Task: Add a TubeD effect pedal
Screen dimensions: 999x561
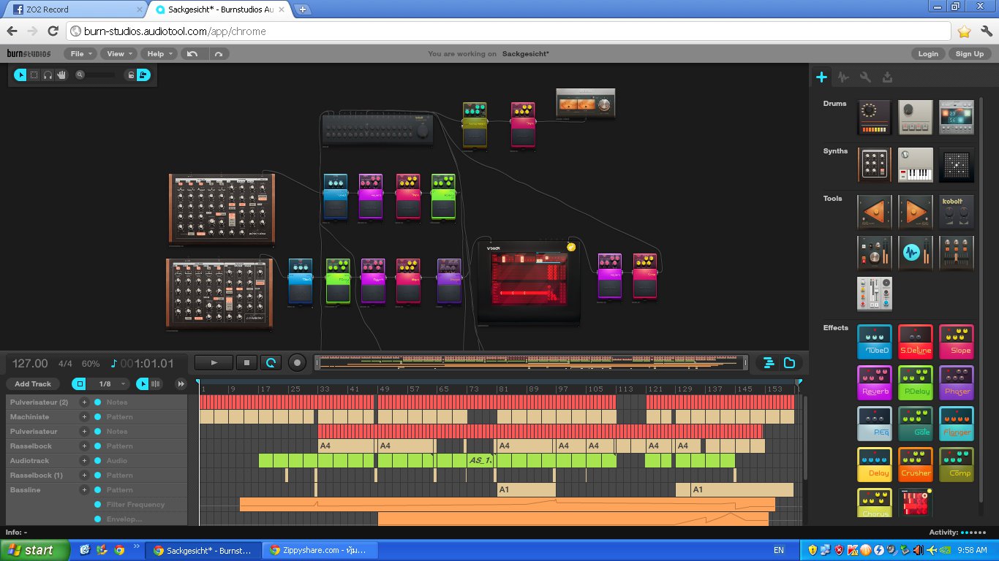Action: (x=875, y=342)
